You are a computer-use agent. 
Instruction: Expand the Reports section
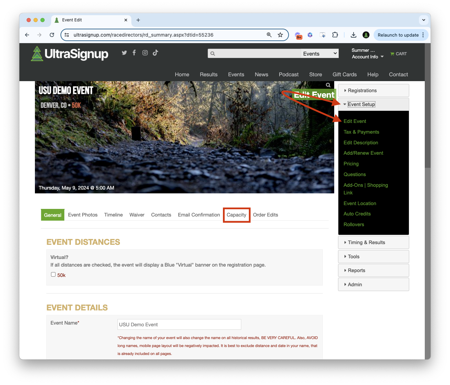click(374, 270)
